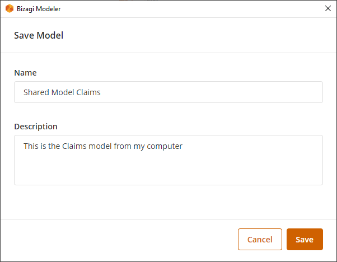Click the Save Model heading
Viewport: 337px width, 262px height.
point(39,35)
